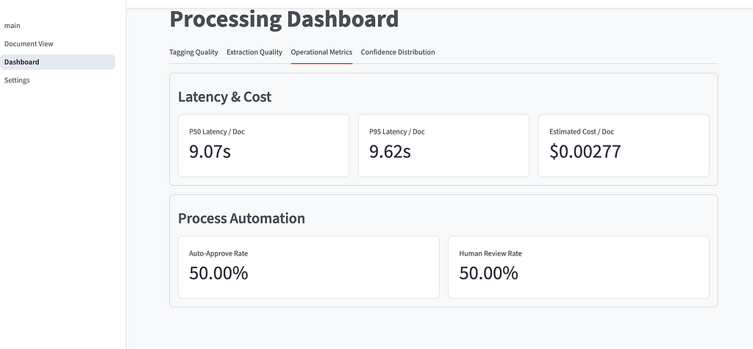Switch to the Confidence Distribution tab
The width and height of the screenshot is (753, 349).
(398, 52)
